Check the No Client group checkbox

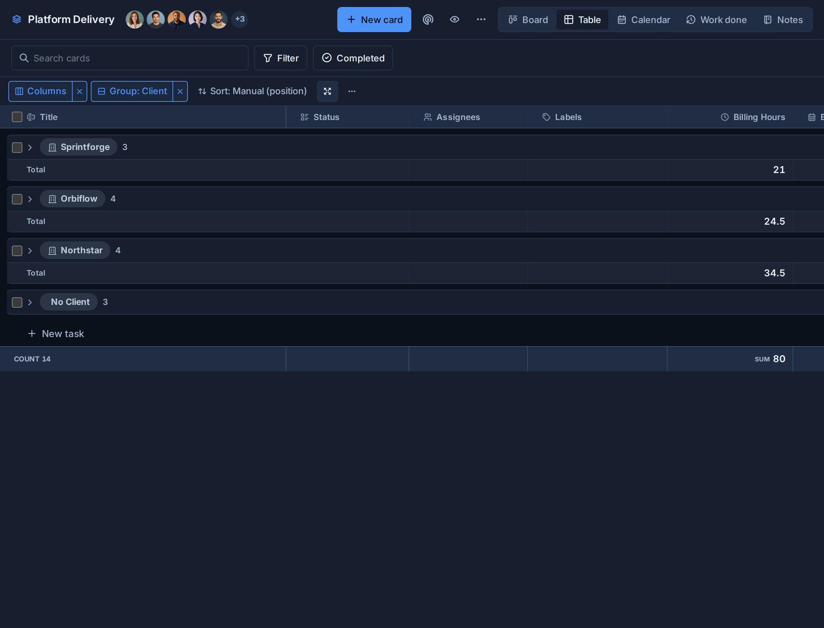pyautogui.click(x=17, y=302)
